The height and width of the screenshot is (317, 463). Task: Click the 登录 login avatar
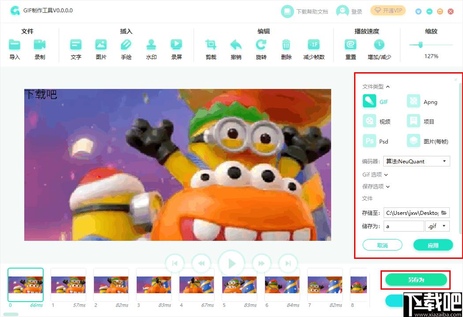[x=343, y=11]
